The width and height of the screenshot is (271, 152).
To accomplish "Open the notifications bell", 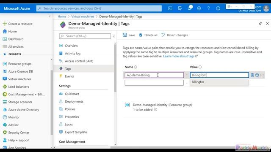I will (x=189, y=8).
